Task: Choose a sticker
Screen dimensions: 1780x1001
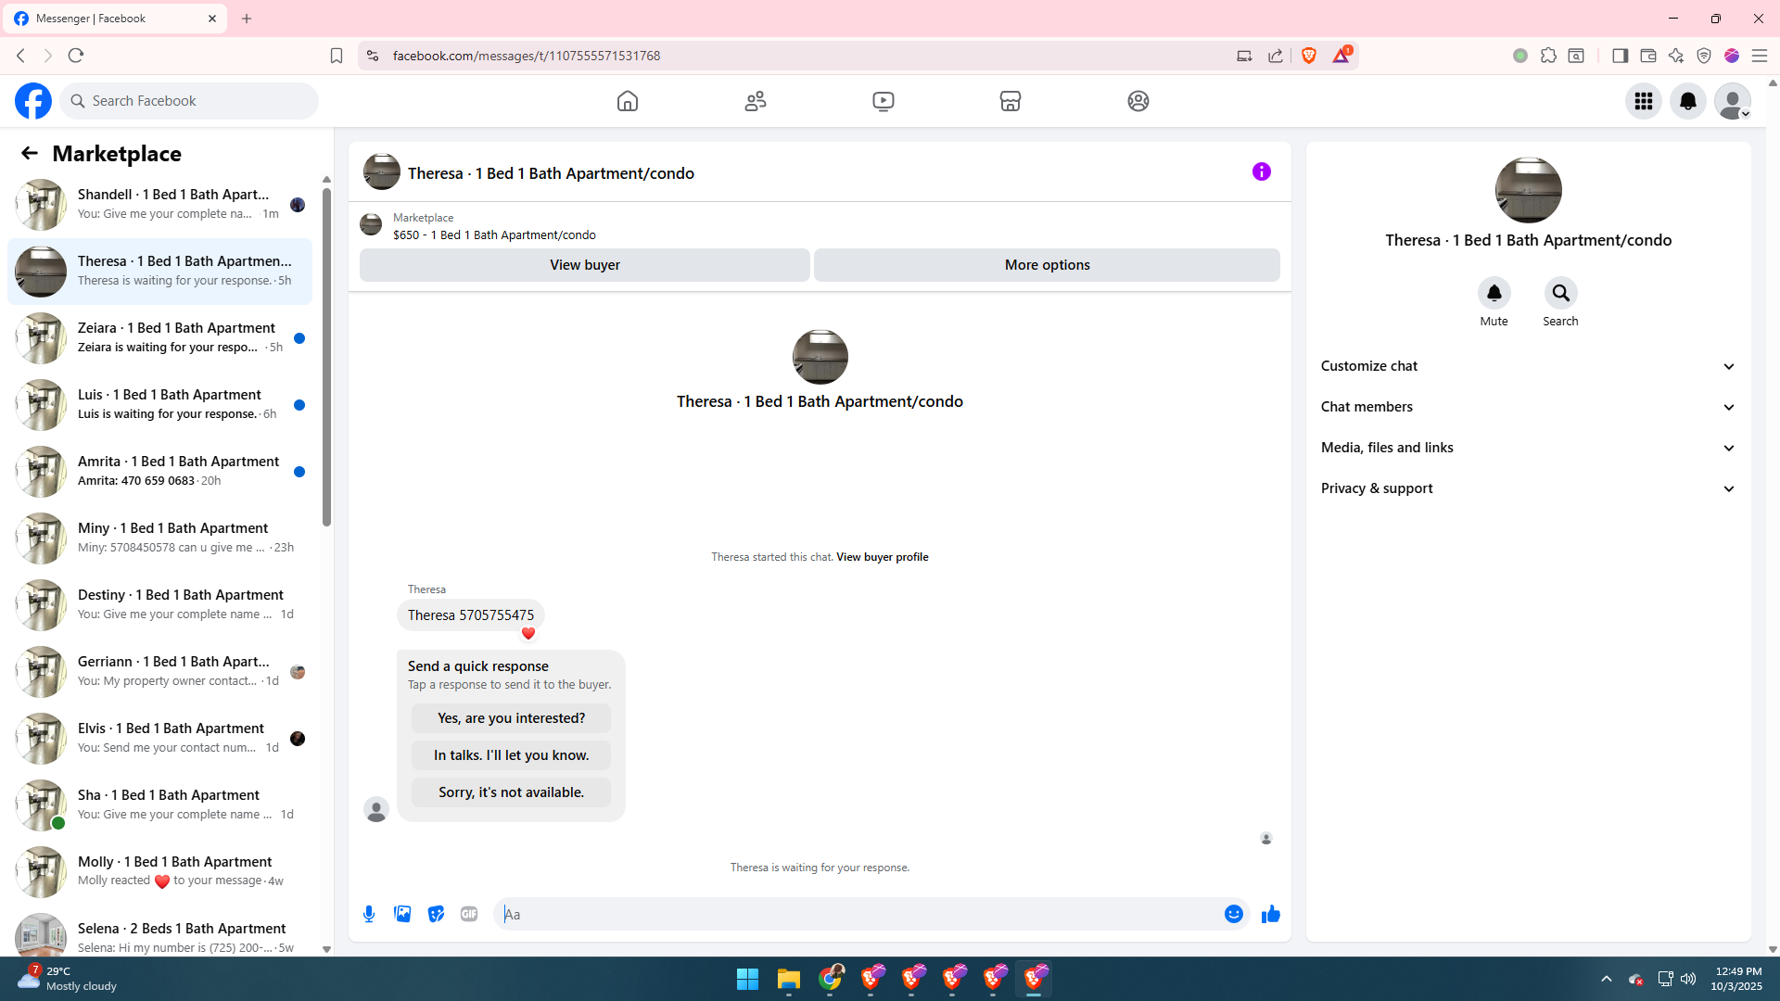Action: tap(436, 914)
